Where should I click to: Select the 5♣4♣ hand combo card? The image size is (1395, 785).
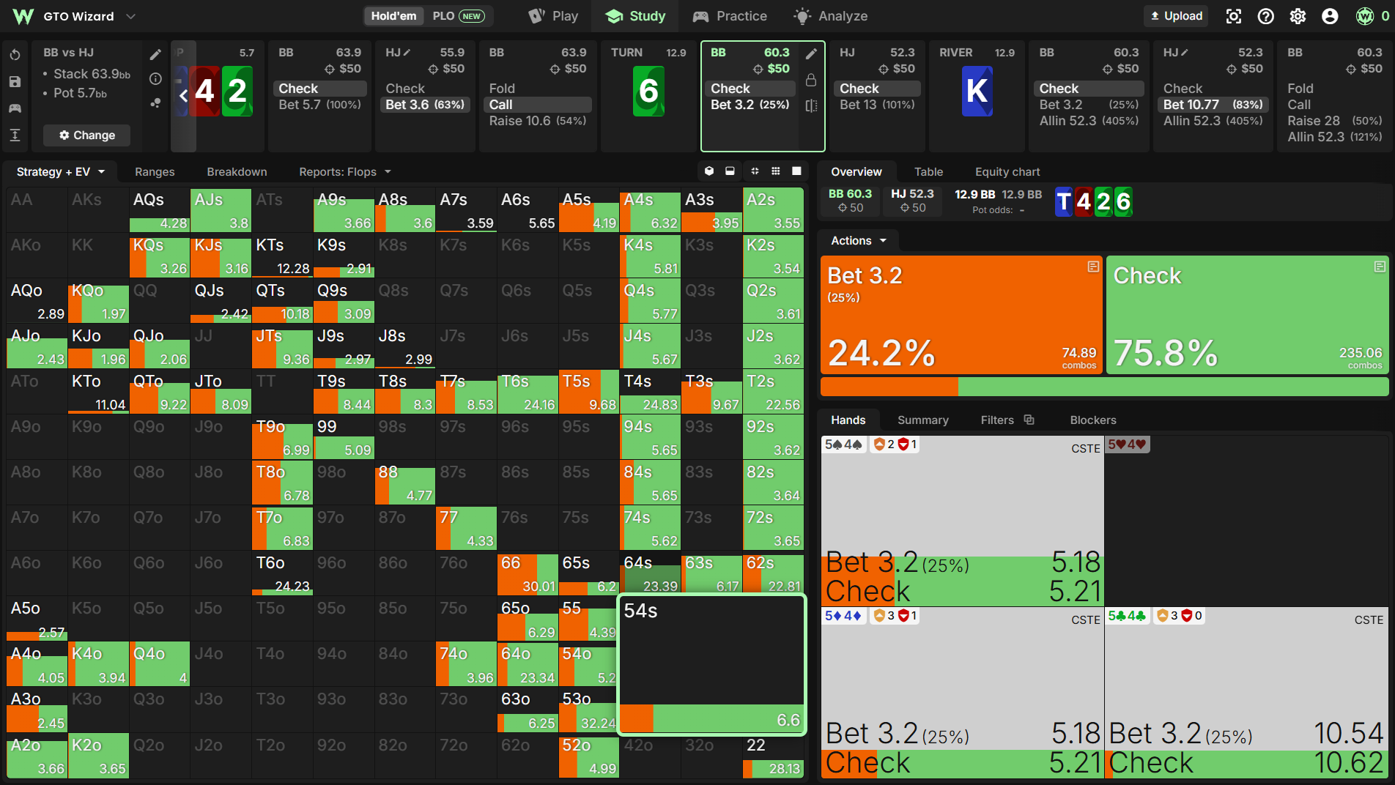pos(1246,693)
